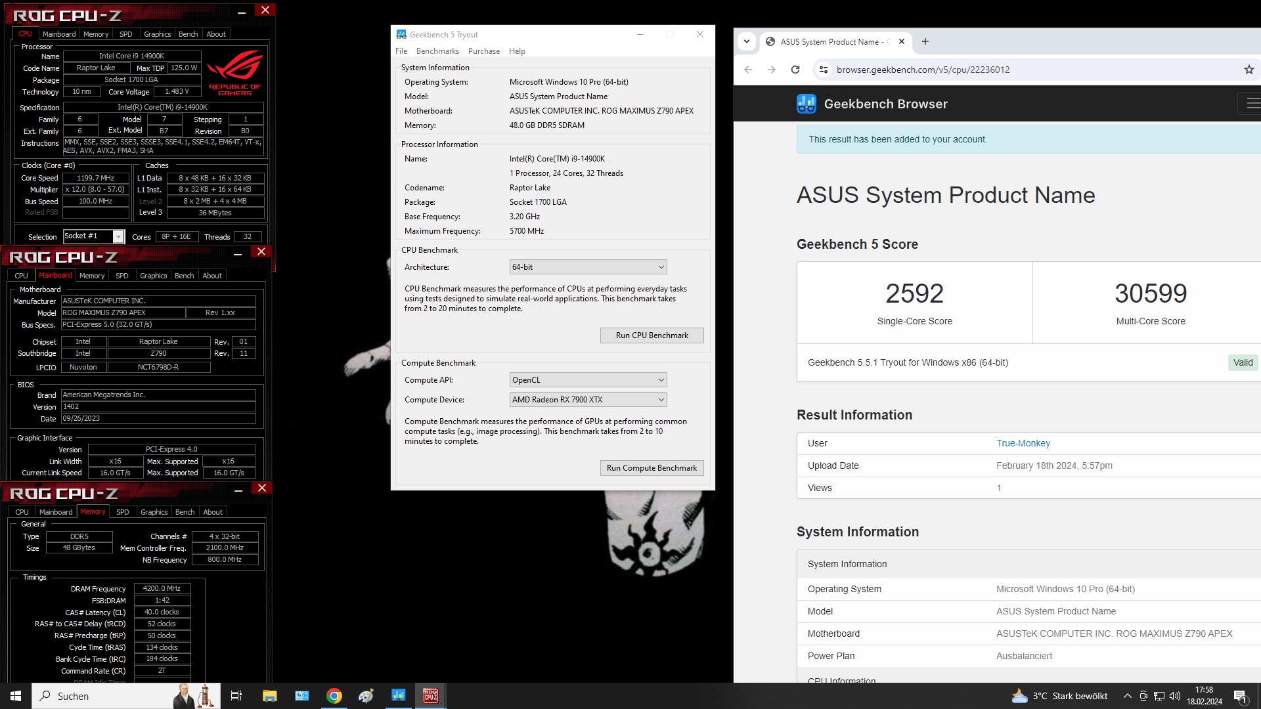
Task: Open Bench tab in top CPU-Z window
Action: coord(188,34)
